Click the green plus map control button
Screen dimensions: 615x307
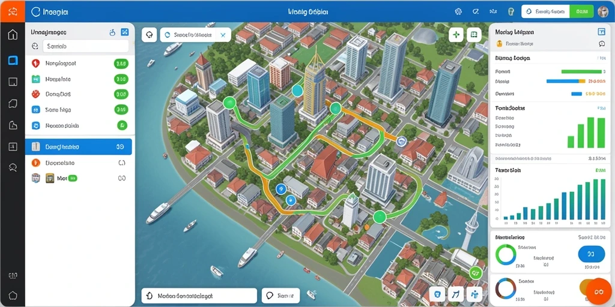point(456,35)
